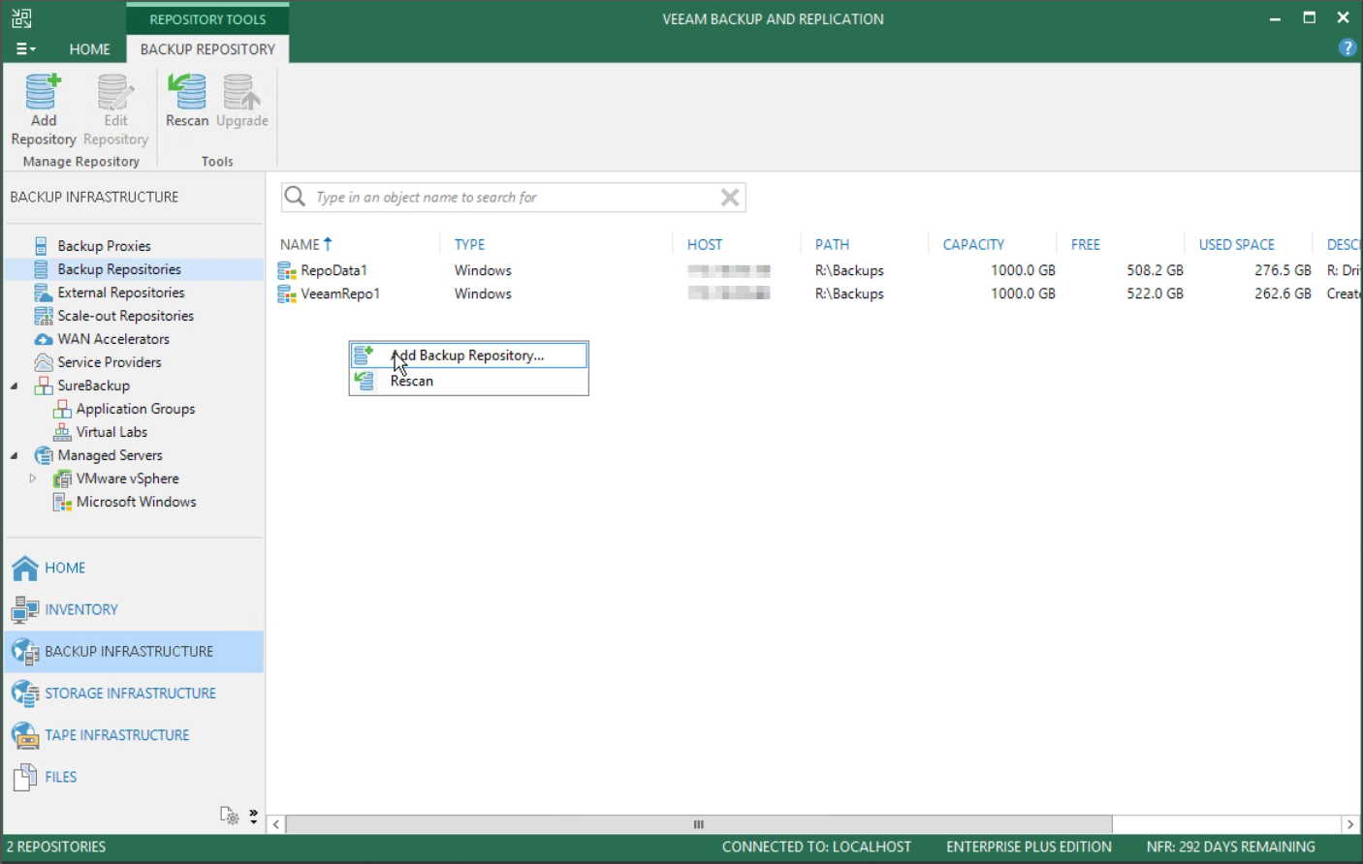The width and height of the screenshot is (1363, 864).
Task: Open the main hamburger menu
Action: pos(25,48)
